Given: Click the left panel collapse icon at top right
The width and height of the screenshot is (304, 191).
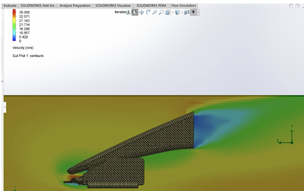Looking at the screenshot, I should coord(291,6).
